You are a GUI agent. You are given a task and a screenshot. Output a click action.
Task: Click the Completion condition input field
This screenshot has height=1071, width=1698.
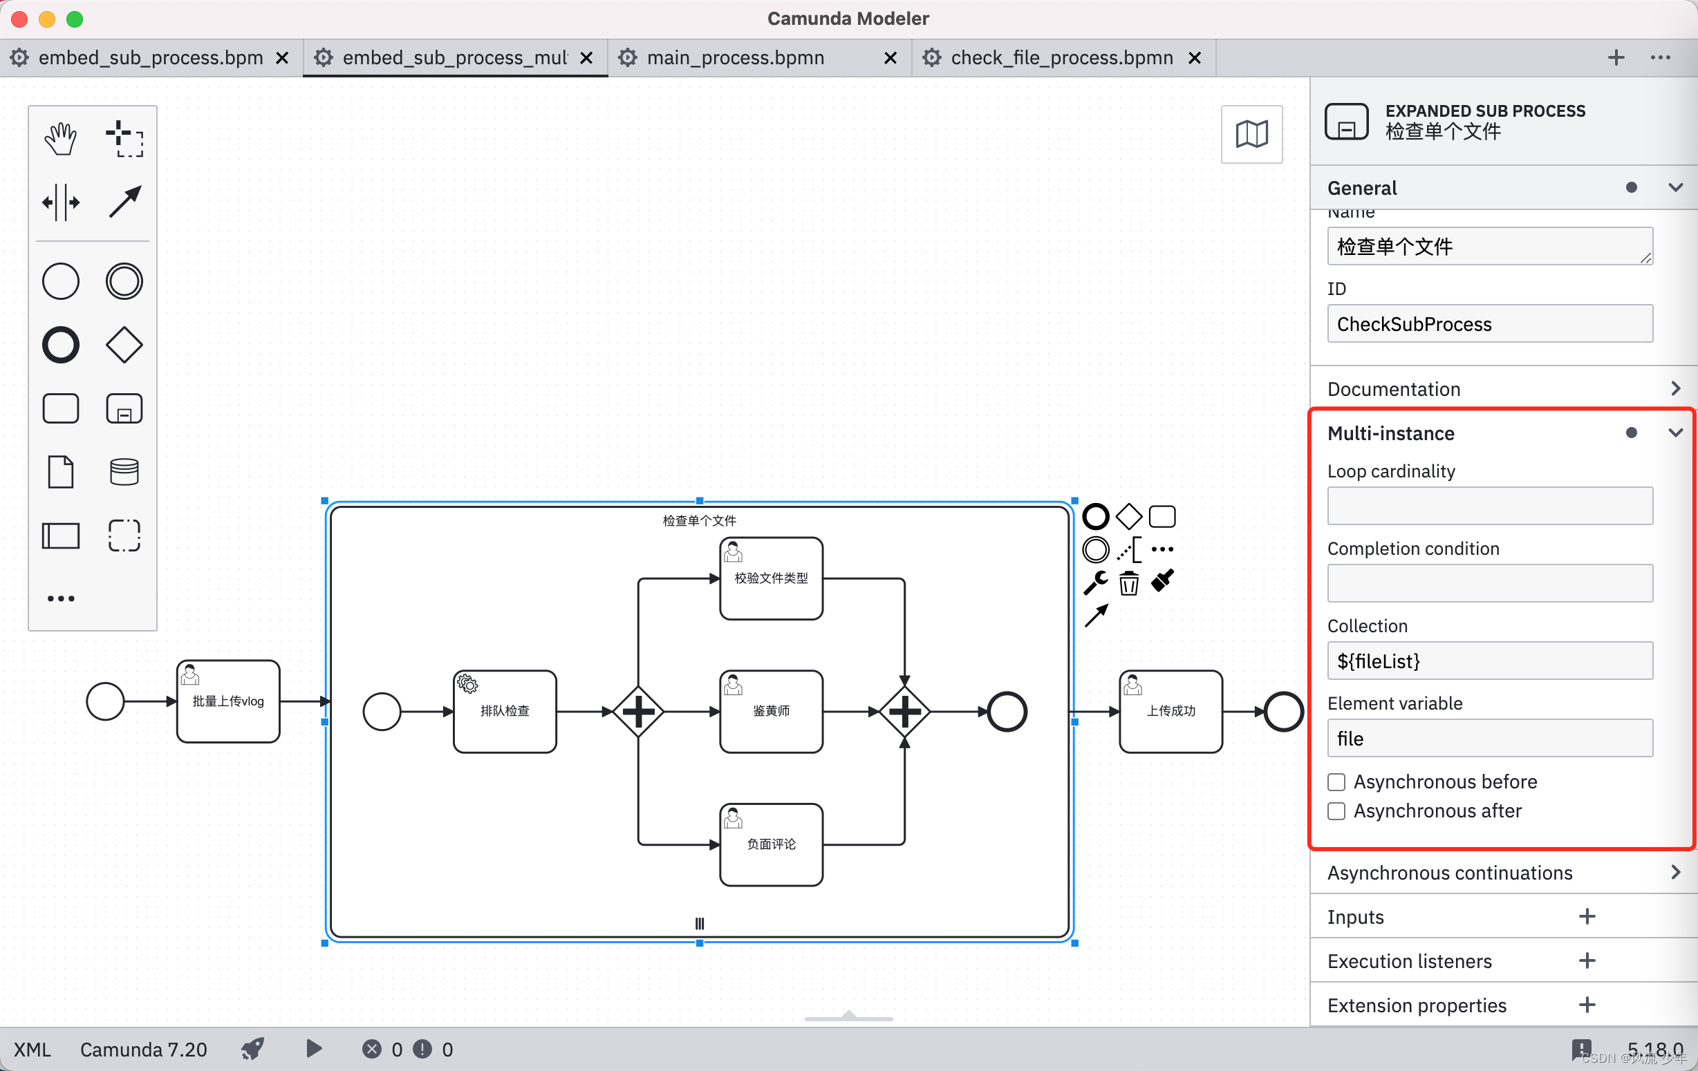(x=1489, y=582)
